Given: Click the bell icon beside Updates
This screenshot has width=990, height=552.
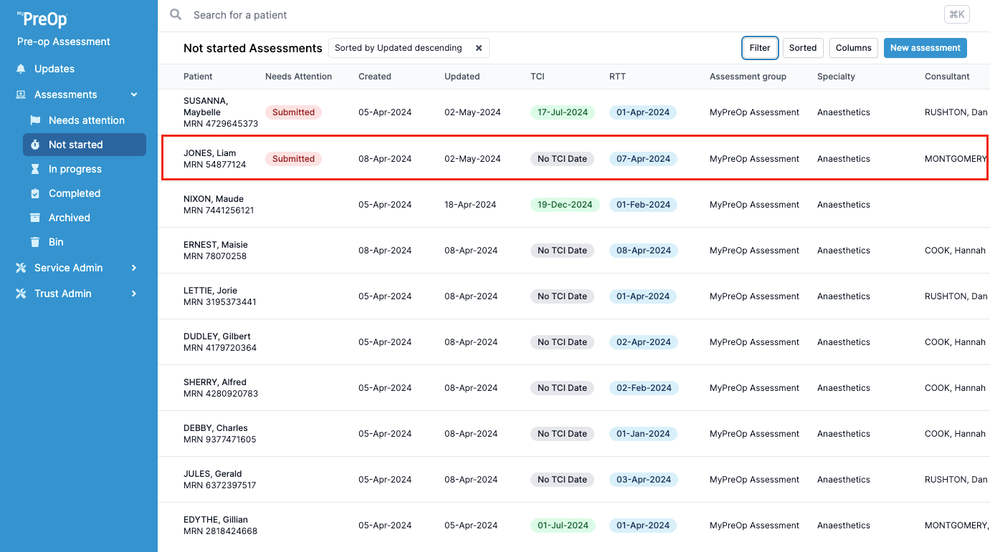Looking at the screenshot, I should tap(21, 69).
